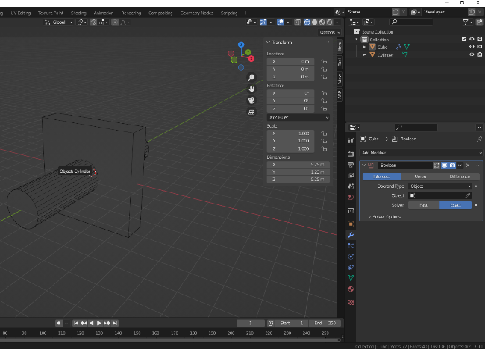The width and height of the screenshot is (485, 349).
Task: Toggle X-ray view in viewport header
Action: [298, 22]
